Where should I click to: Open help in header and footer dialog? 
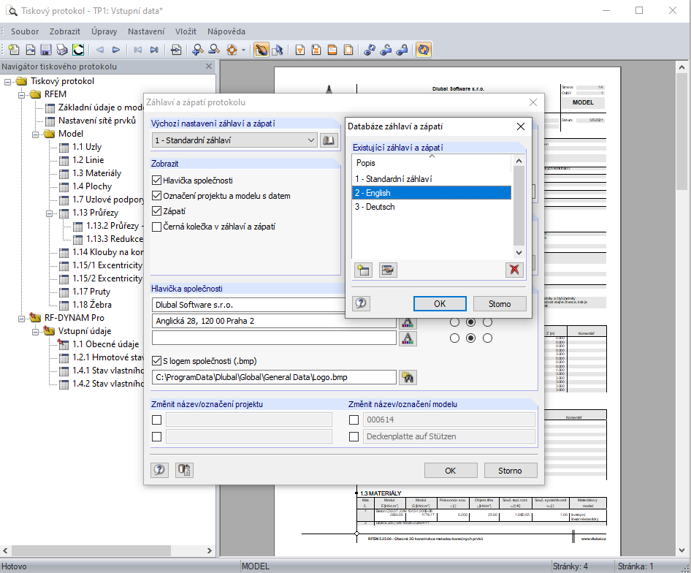click(159, 470)
